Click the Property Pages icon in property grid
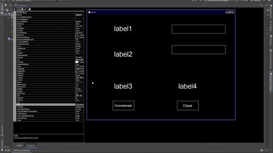Image resolution: width=273 pixels, height=153 pixels. pos(29,9)
